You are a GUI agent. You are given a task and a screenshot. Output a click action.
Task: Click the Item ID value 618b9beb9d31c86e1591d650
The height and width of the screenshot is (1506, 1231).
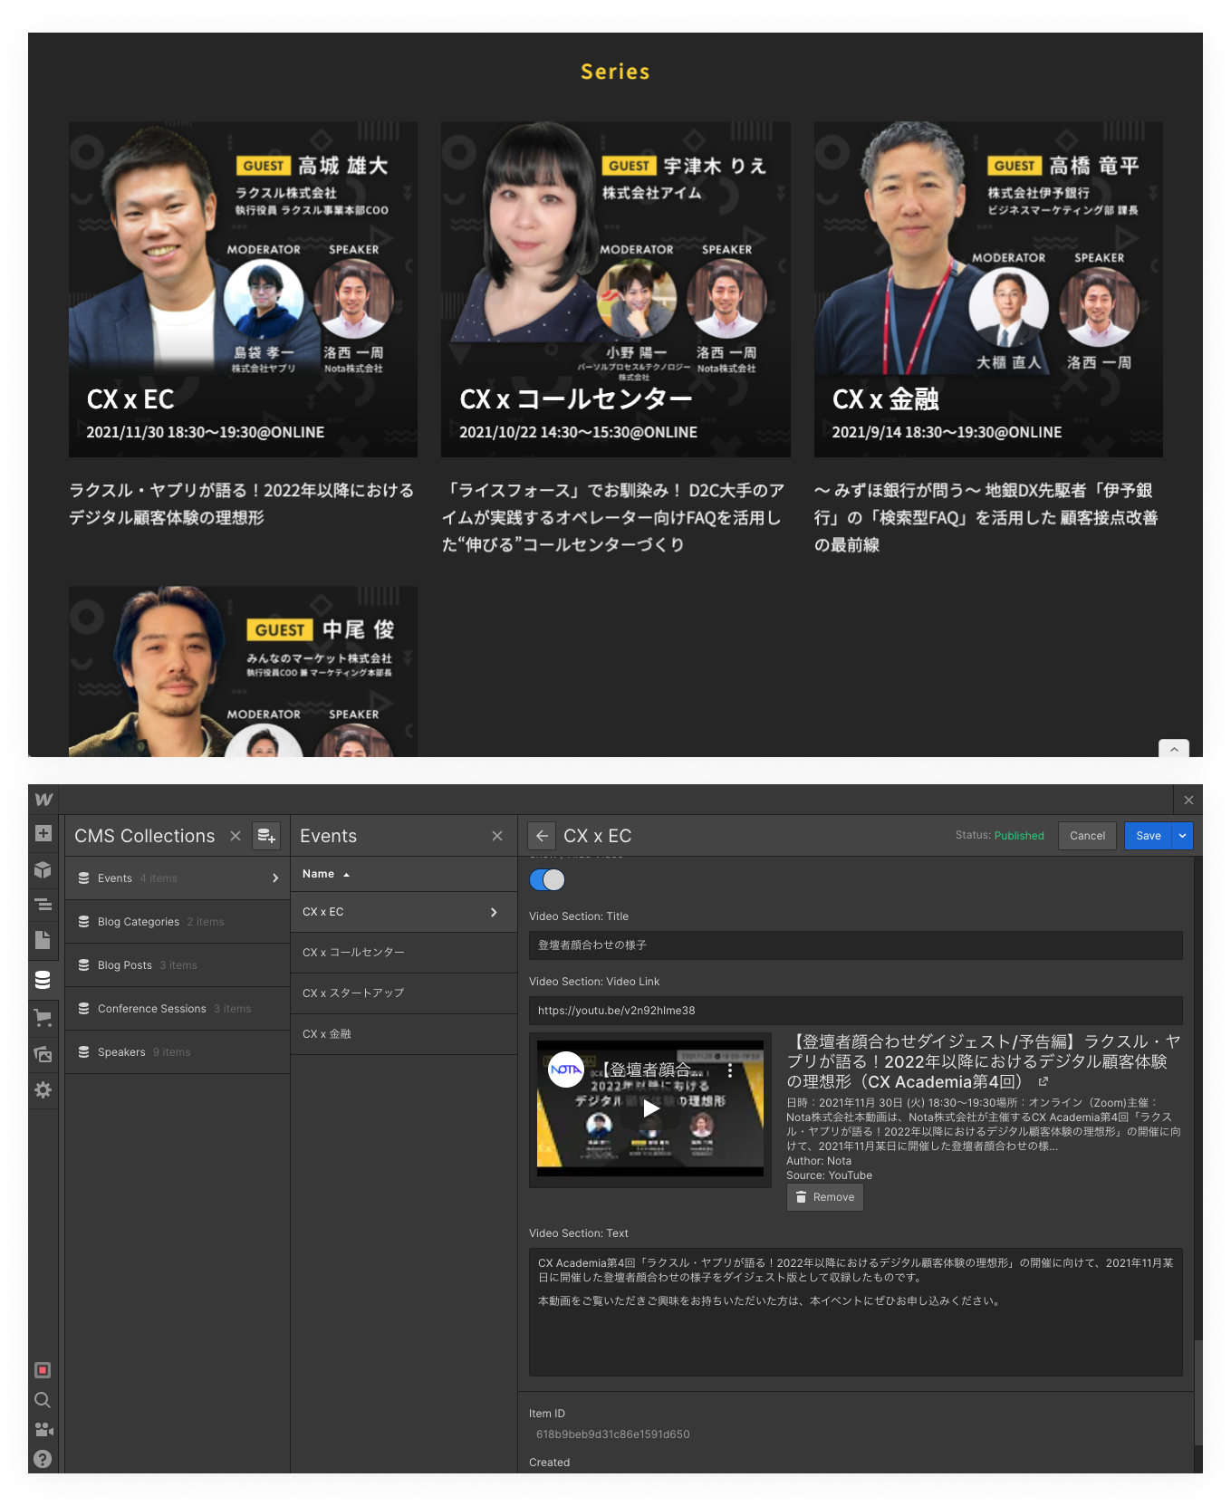pos(613,1434)
